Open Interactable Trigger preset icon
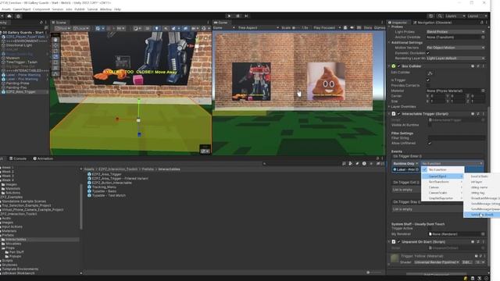This screenshot has height=281, width=500. [478, 114]
